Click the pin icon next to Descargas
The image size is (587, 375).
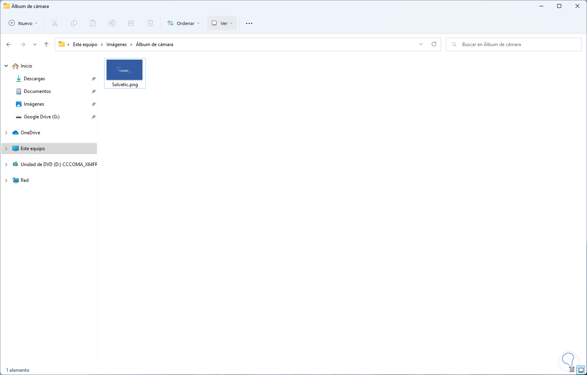click(x=94, y=79)
